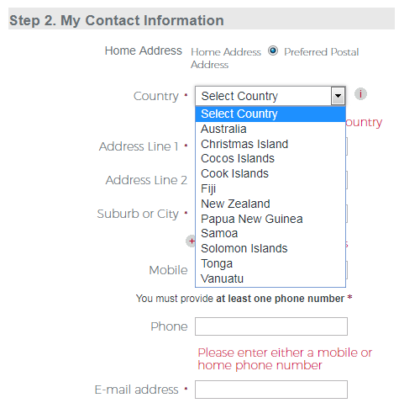Screen dimensions: 399x403
Task: Collapse the Country dropdown using its arrow
Action: click(338, 96)
